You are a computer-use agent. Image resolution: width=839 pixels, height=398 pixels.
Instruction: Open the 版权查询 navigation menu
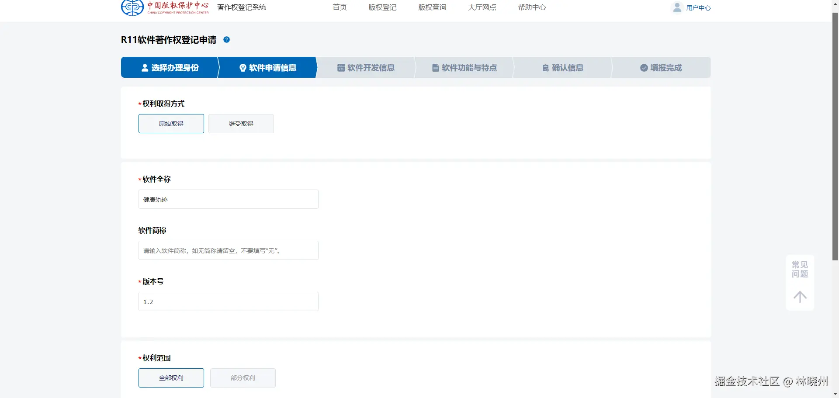click(x=432, y=7)
